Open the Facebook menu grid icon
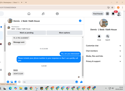The height and width of the screenshot is (91, 125). click(107, 14)
